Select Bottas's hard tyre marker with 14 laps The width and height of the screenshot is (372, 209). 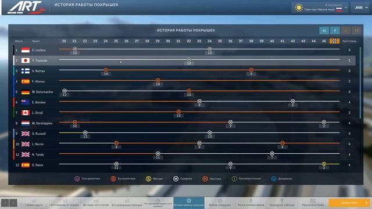[106, 70]
